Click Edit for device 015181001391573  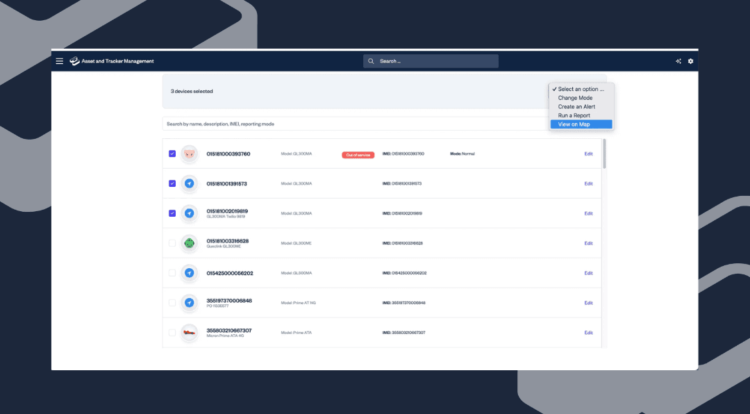coord(588,183)
